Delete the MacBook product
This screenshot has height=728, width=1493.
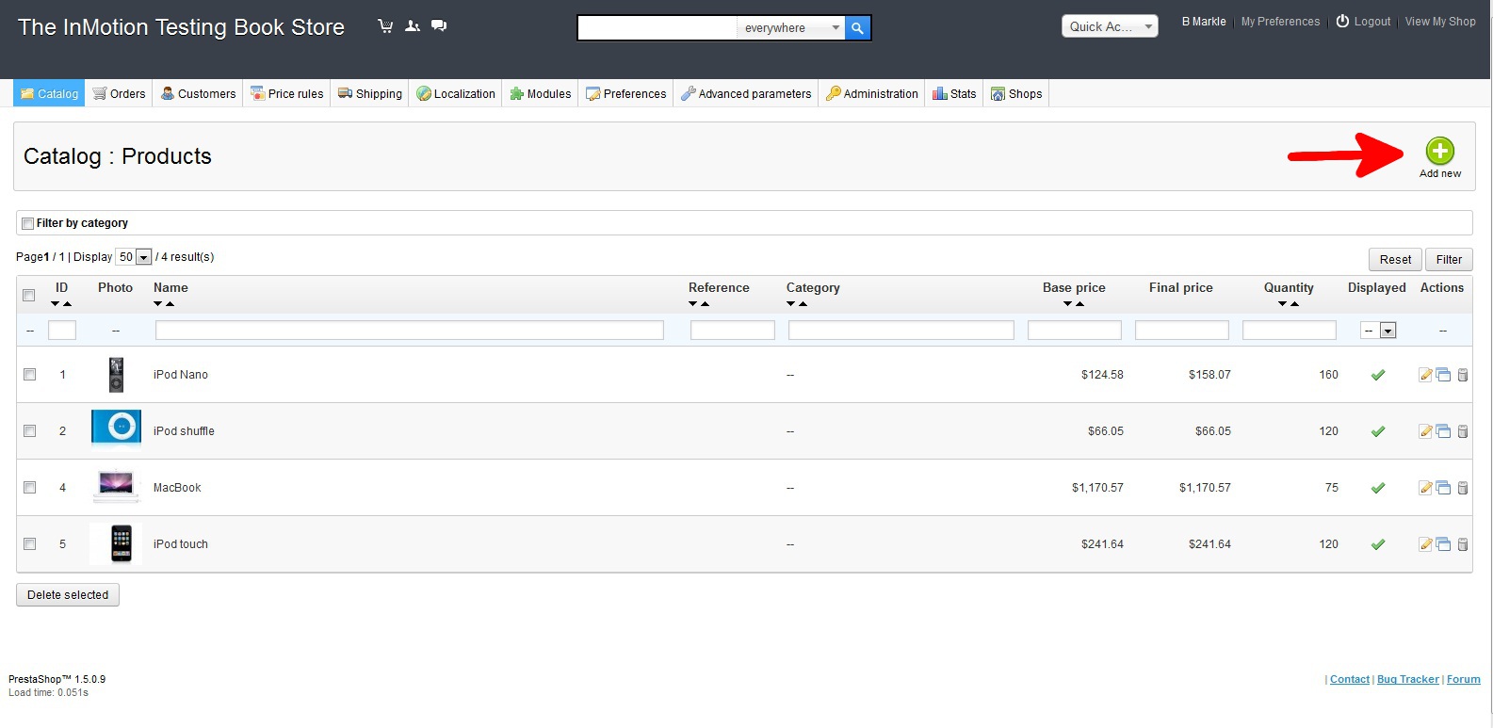click(x=1463, y=488)
